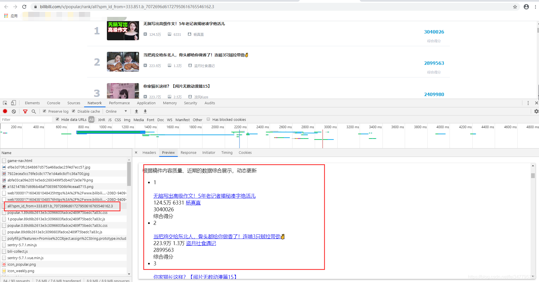Viewport: 539px width, 282px height.
Task: Filter requests by WS type
Action: pyautogui.click(x=170, y=120)
